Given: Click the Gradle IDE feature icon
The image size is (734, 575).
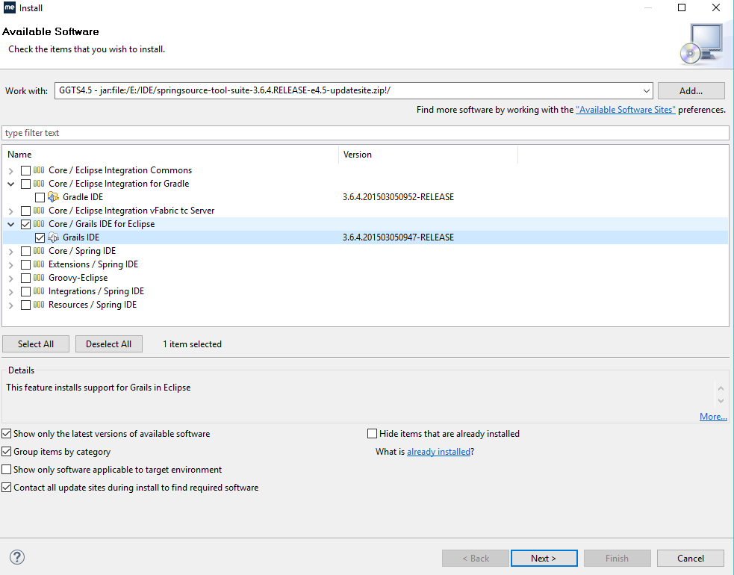Looking at the screenshot, I should [53, 197].
